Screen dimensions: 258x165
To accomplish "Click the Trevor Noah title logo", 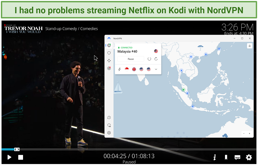I will click(23, 29).
